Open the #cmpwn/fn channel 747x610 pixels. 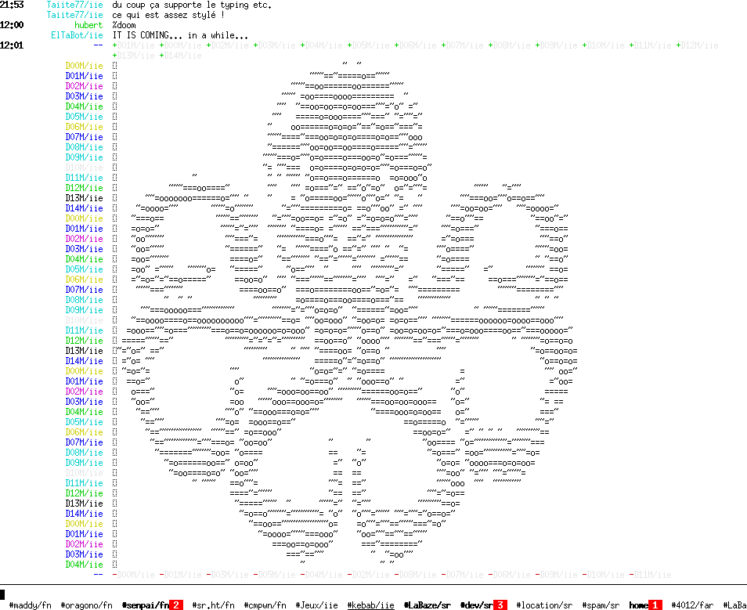coord(265,605)
